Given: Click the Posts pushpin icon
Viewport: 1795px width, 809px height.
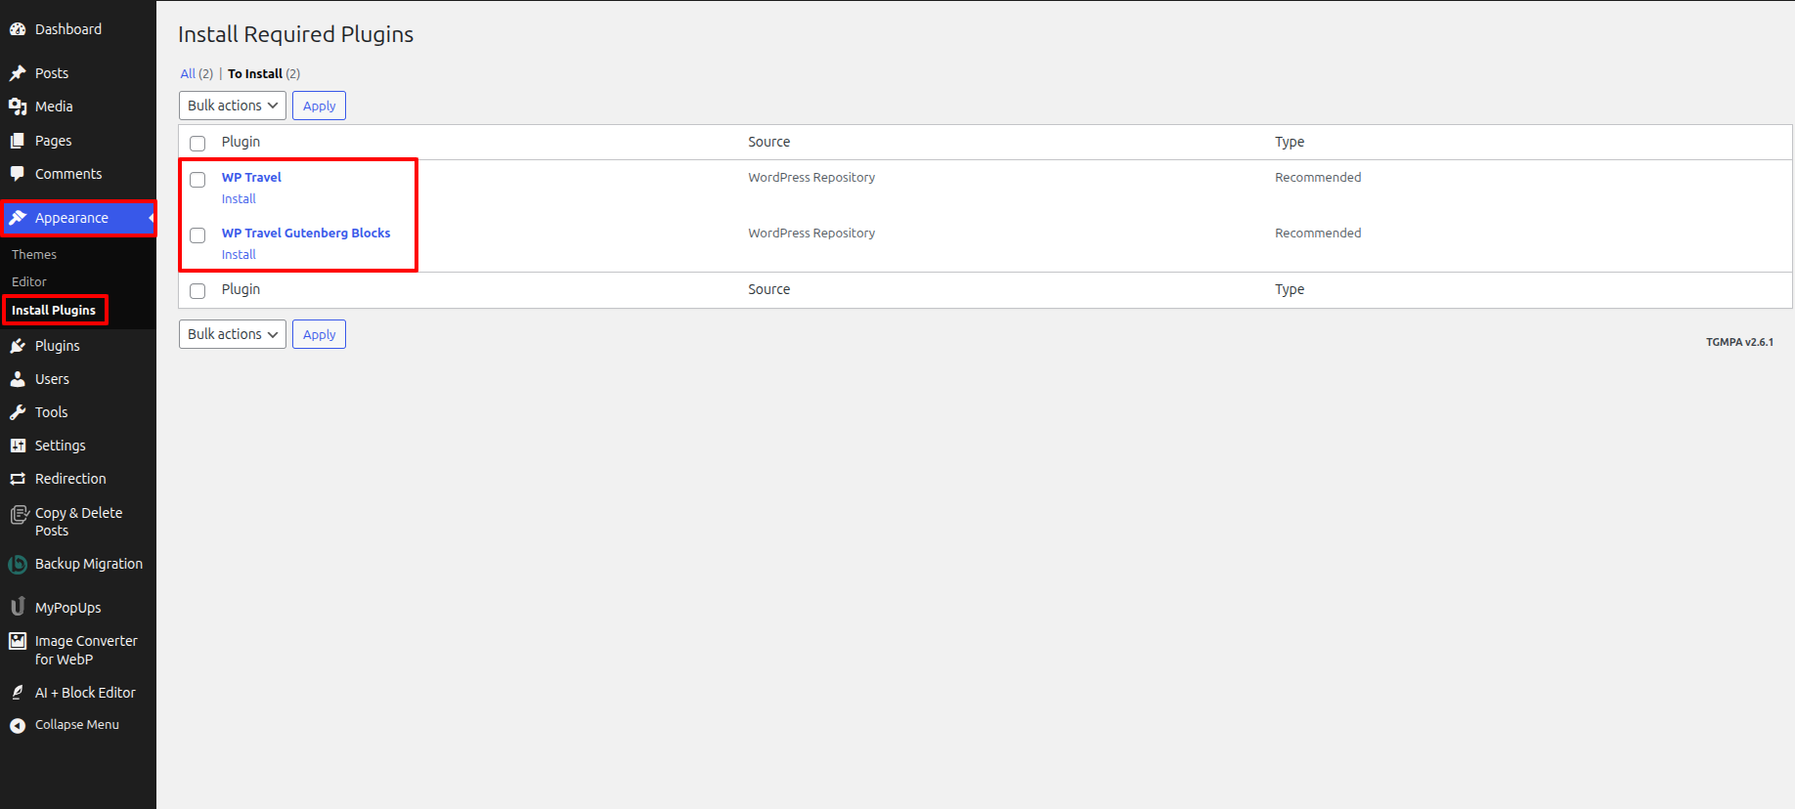Looking at the screenshot, I should click(x=18, y=73).
